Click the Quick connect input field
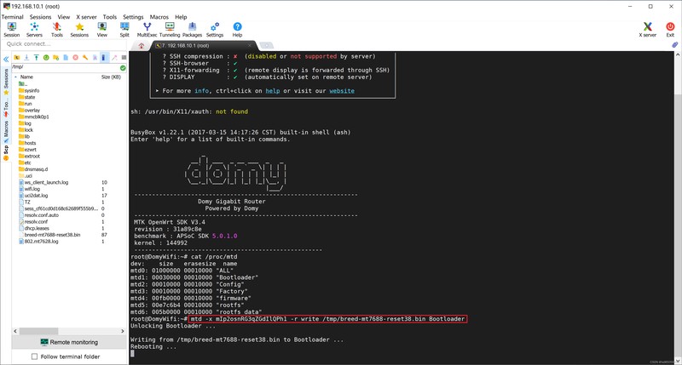The image size is (682, 365). 65,44
